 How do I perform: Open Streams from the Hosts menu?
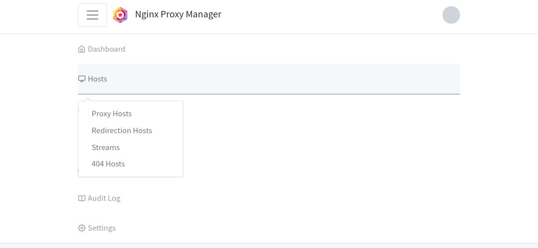click(x=106, y=148)
